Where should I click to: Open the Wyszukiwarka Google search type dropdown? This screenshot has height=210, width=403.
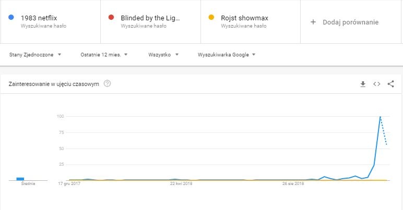[227, 55]
